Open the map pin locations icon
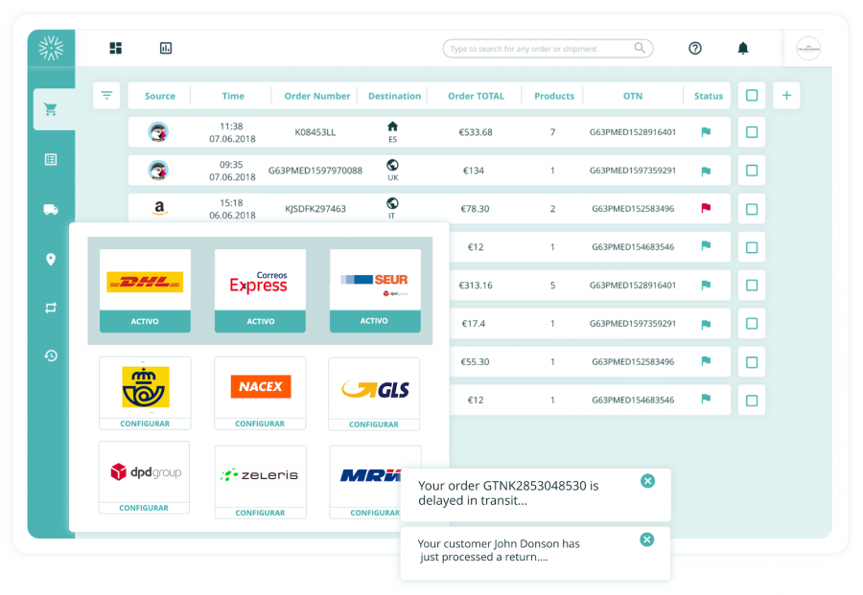The width and height of the screenshot is (863, 595). tap(53, 259)
